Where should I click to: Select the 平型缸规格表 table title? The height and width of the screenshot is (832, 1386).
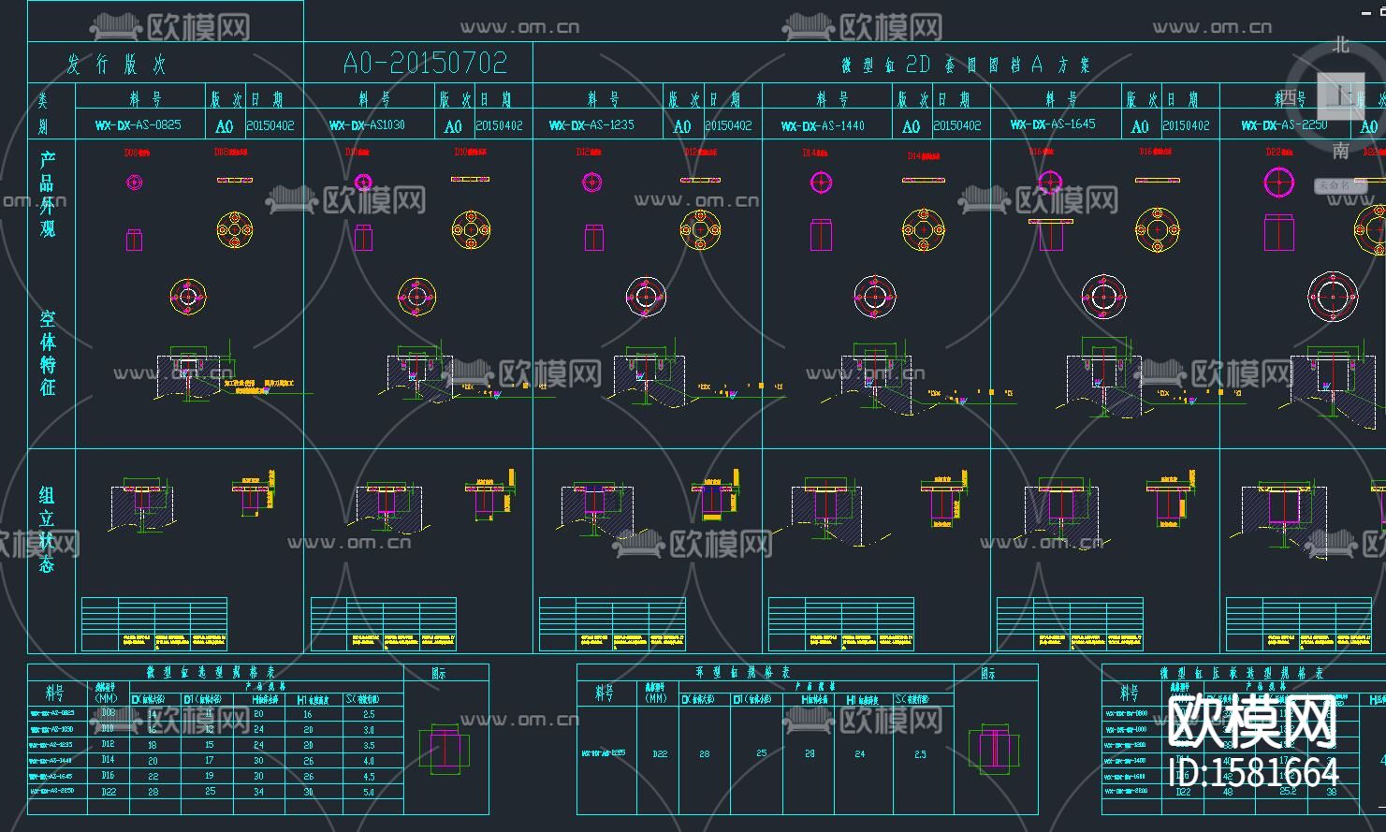point(744,672)
